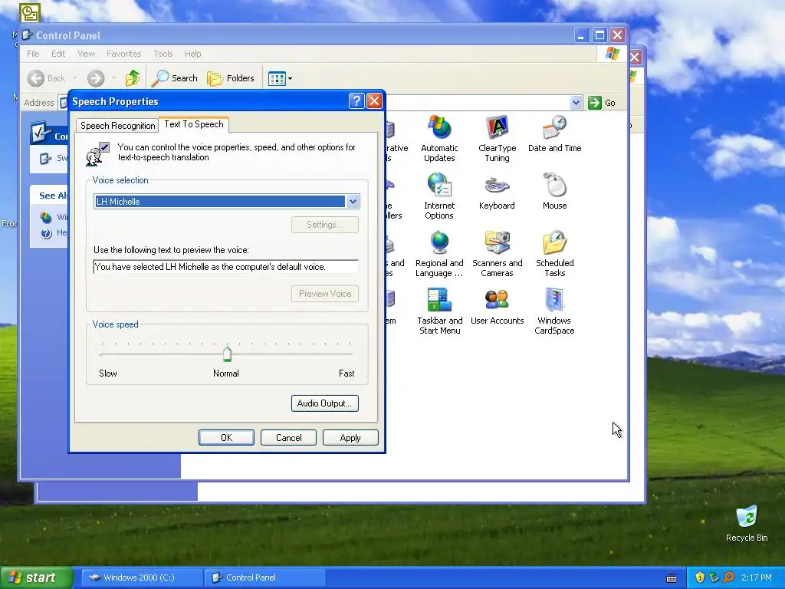The width and height of the screenshot is (785, 589).
Task: Open the Edit menu
Action: click(x=58, y=54)
